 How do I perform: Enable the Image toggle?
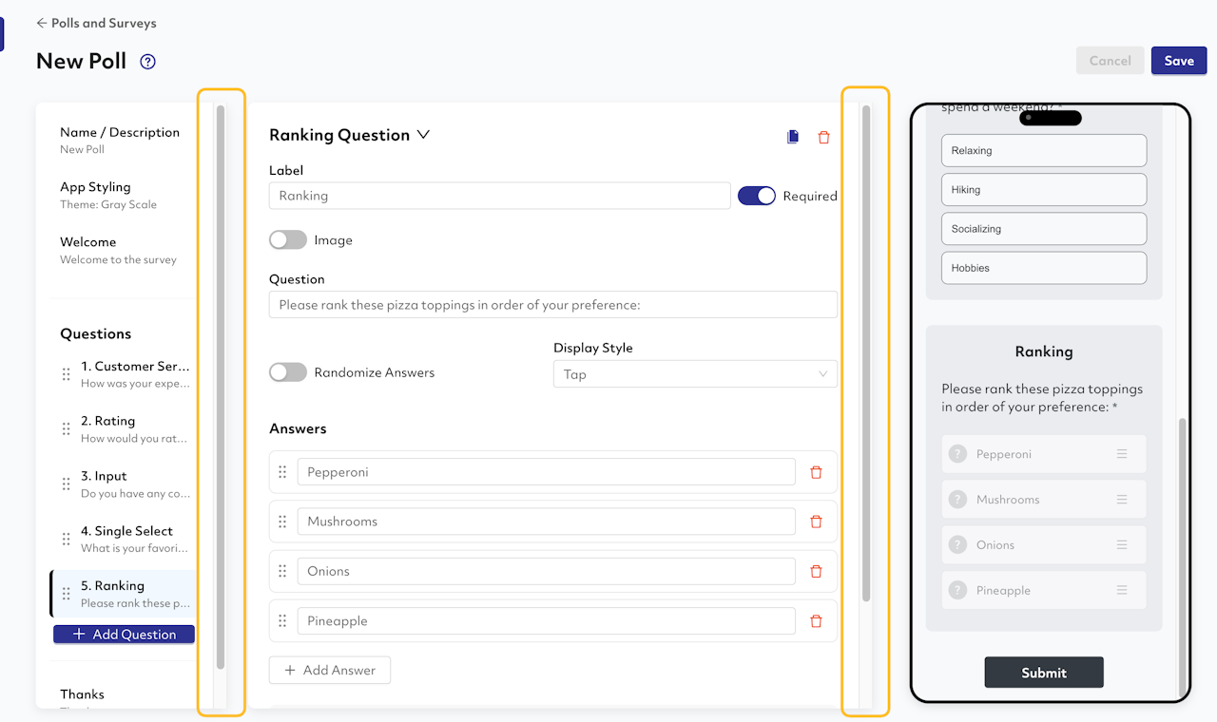(288, 240)
